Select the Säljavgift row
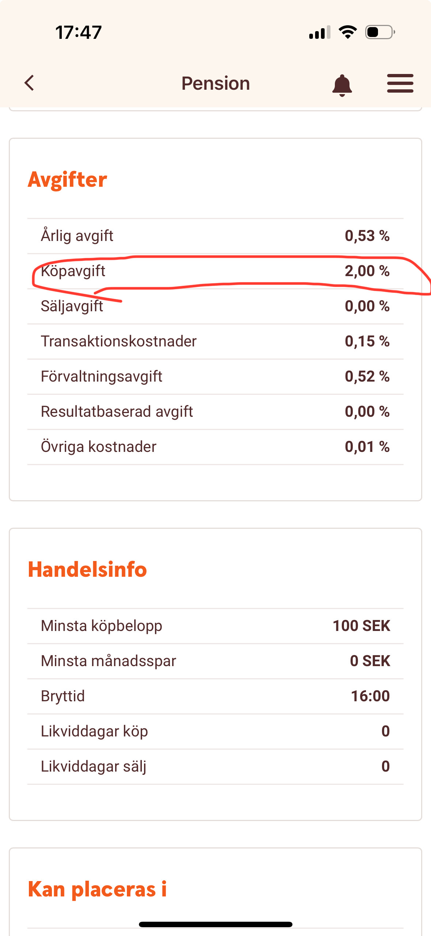This screenshot has height=936, width=431. [215, 306]
